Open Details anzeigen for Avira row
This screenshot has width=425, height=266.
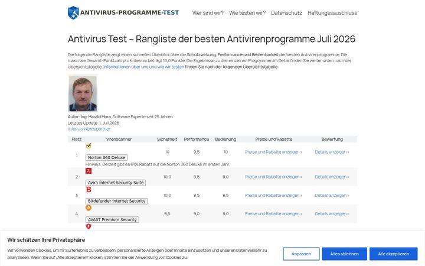(332, 177)
